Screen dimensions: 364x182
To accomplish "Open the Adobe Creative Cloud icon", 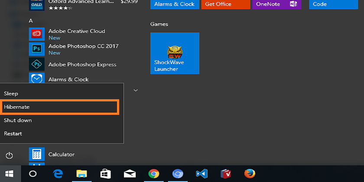I will [37, 34].
